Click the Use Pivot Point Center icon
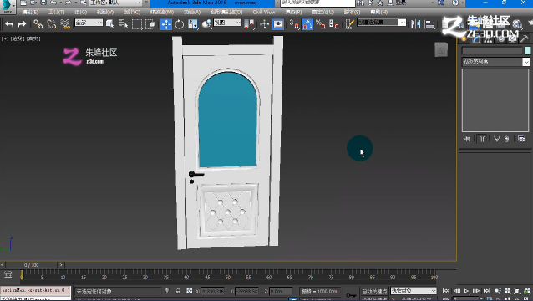Image resolution: width=533 pixels, height=301 pixels. coord(250,24)
